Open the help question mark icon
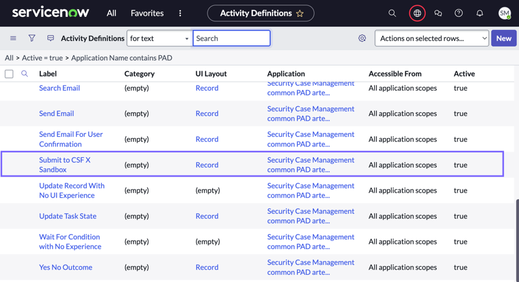This screenshot has width=519, height=282. point(459,13)
